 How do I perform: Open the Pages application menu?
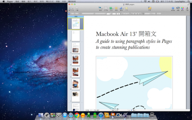(10, 1)
